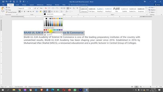
Task: Open the Segoe UI font name dropdown
Action: [28, 8]
